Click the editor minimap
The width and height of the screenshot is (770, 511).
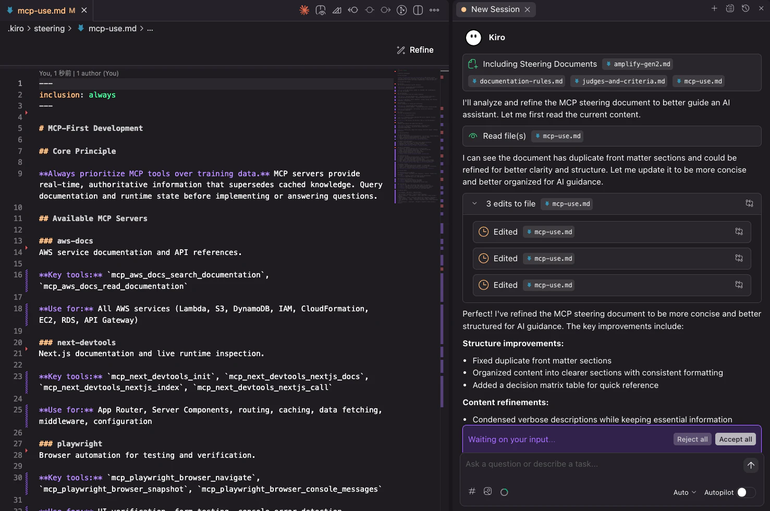click(417, 136)
